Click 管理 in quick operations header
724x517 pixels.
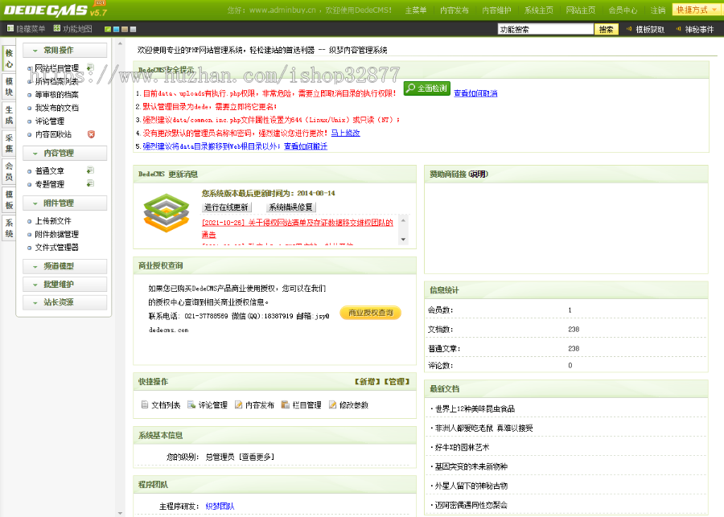pos(397,382)
